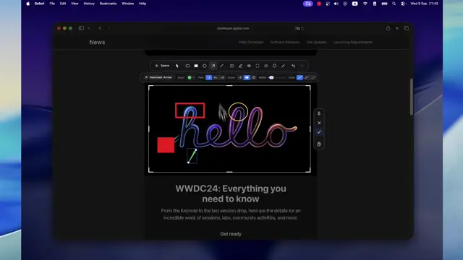The width and height of the screenshot is (463, 260).
Task: Choose the third line style option
Action: coord(313,77)
